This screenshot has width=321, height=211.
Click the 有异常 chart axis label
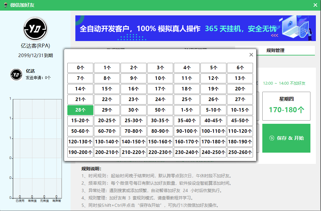[x=56, y=201]
